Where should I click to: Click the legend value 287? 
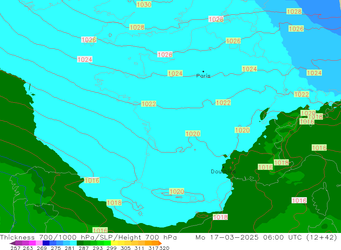pyautogui.click(x=84, y=248)
